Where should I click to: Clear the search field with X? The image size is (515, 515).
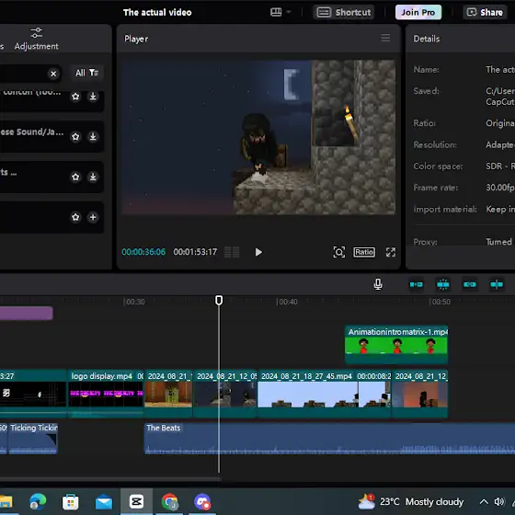(53, 74)
